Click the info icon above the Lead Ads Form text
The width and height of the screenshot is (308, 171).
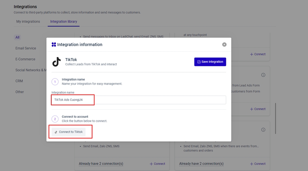click(x=263, y=75)
